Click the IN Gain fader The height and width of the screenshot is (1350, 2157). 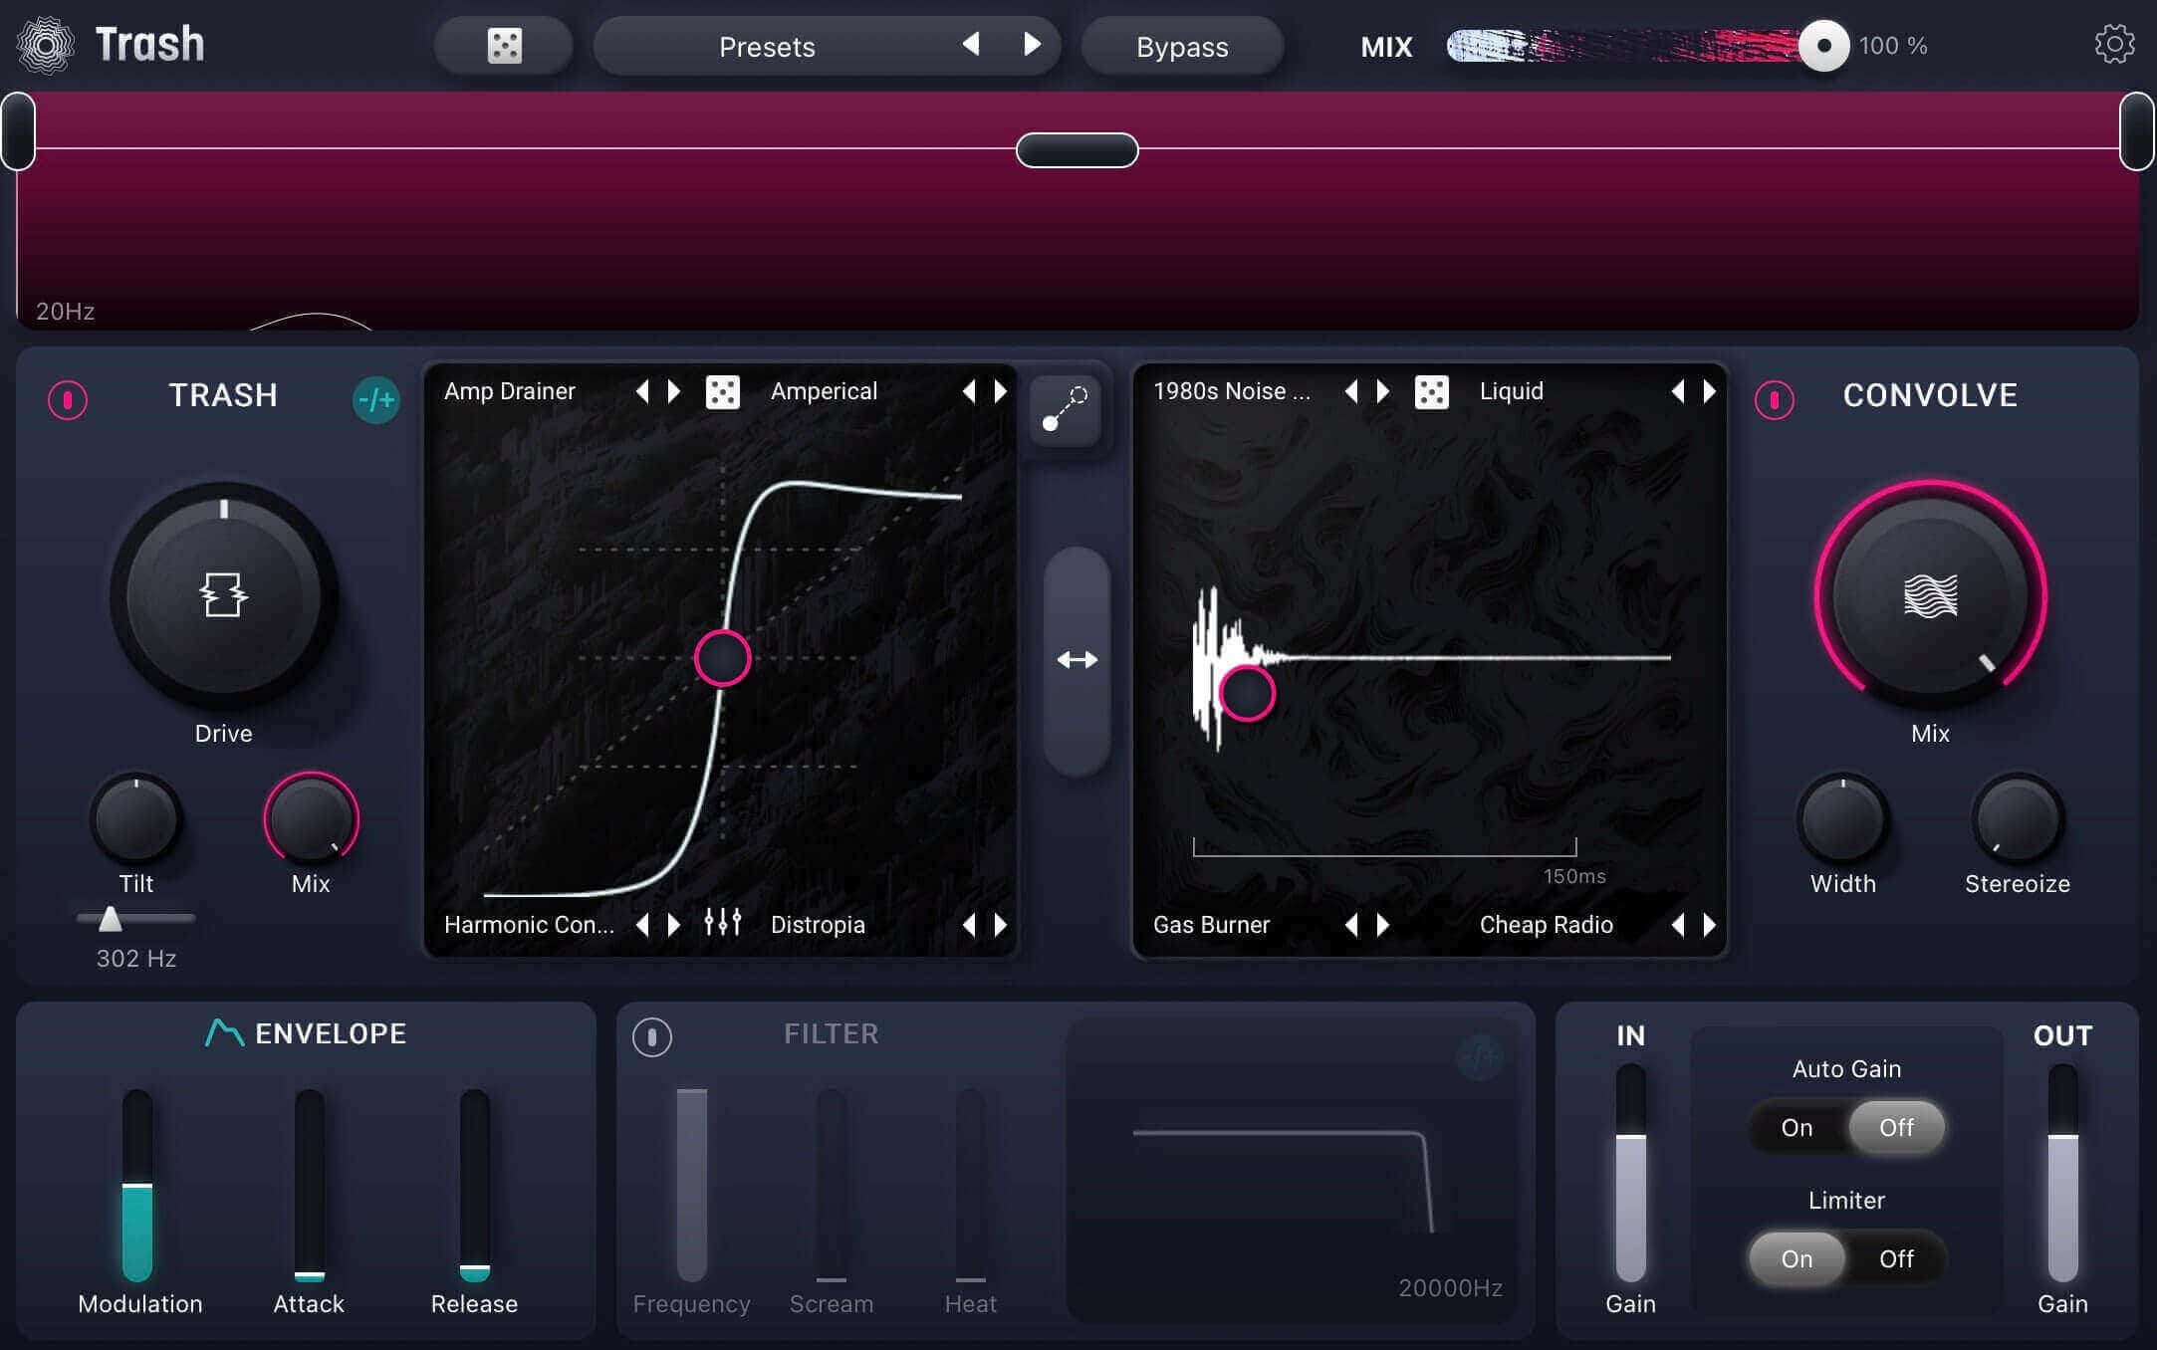tap(1630, 1173)
